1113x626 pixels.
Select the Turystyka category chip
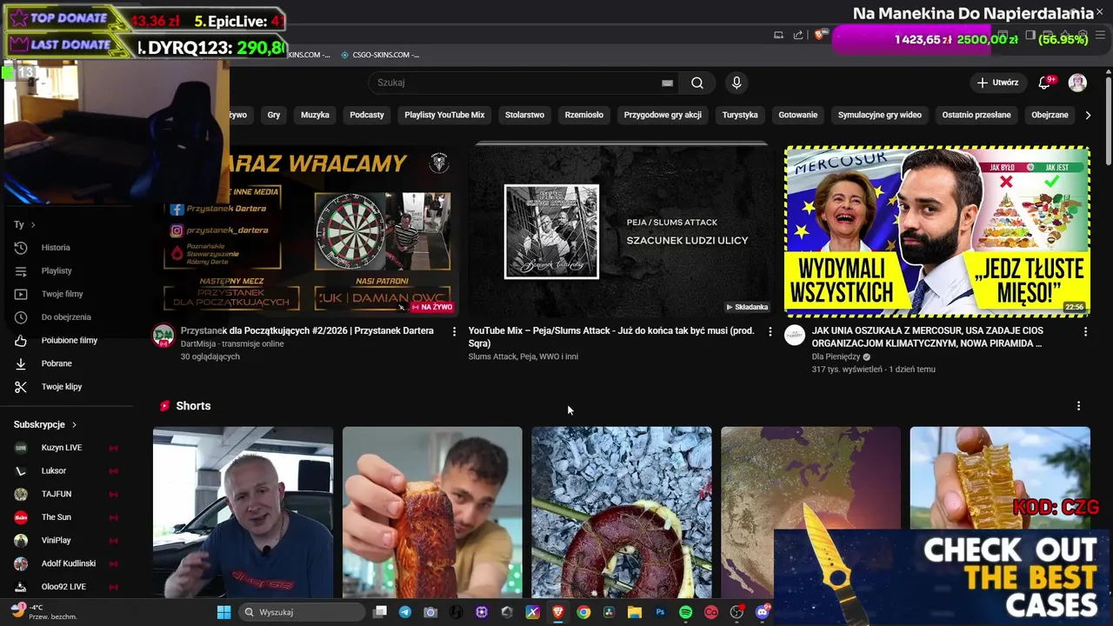[x=740, y=115]
